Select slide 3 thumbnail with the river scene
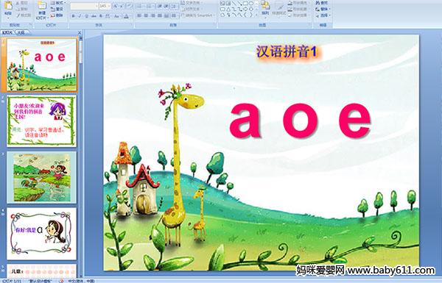This screenshot has width=442, height=283. tap(42, 177)
